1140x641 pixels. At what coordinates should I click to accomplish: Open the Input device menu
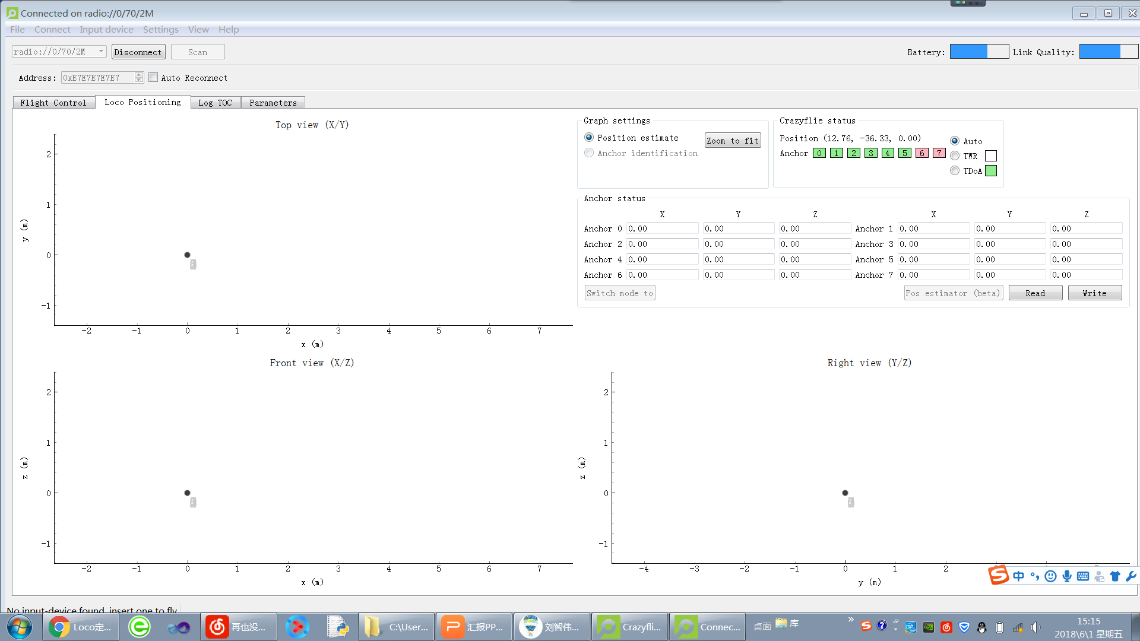coord(106,29)
